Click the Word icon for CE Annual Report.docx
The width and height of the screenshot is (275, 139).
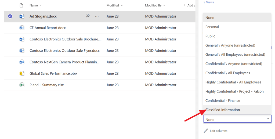[22, 28]
